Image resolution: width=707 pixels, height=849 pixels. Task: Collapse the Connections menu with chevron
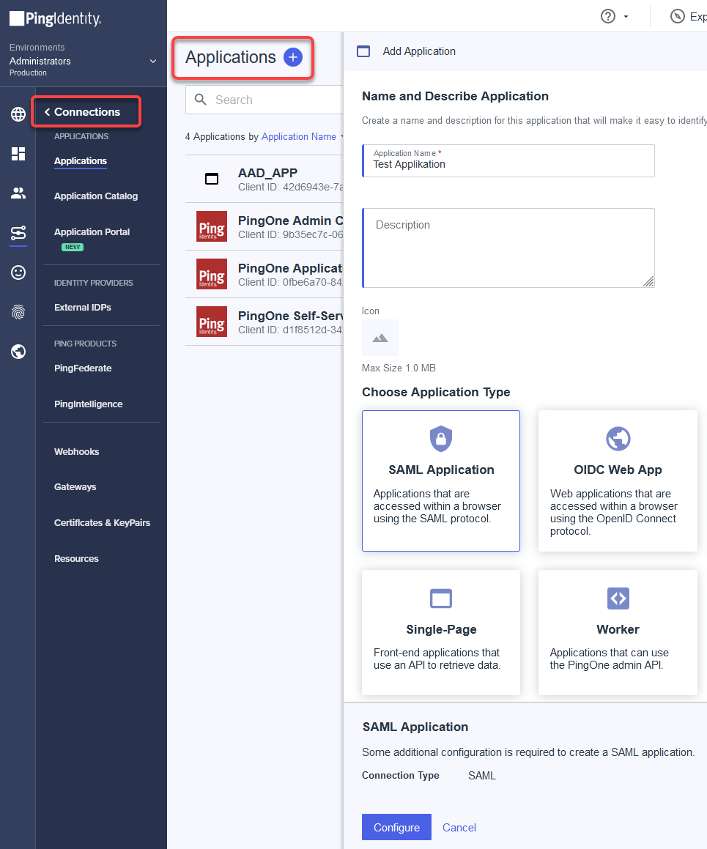[x=48, y=112]
